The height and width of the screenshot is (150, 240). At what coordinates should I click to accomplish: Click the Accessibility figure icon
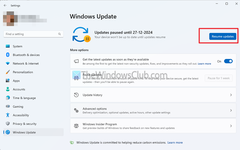tap(8, 115)
